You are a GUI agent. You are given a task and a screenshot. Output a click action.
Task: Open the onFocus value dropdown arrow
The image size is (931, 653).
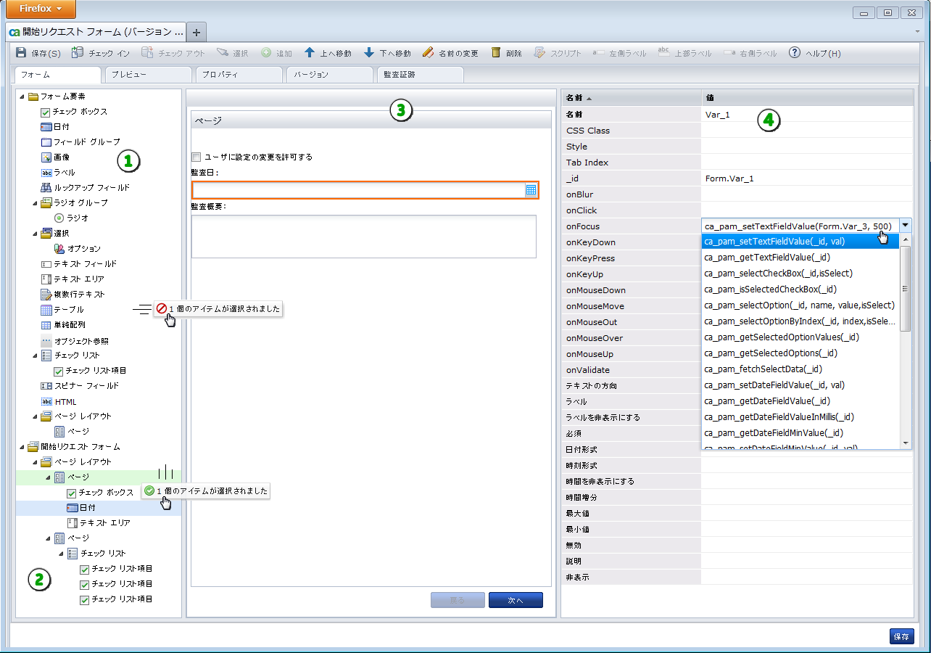point(905,226)
